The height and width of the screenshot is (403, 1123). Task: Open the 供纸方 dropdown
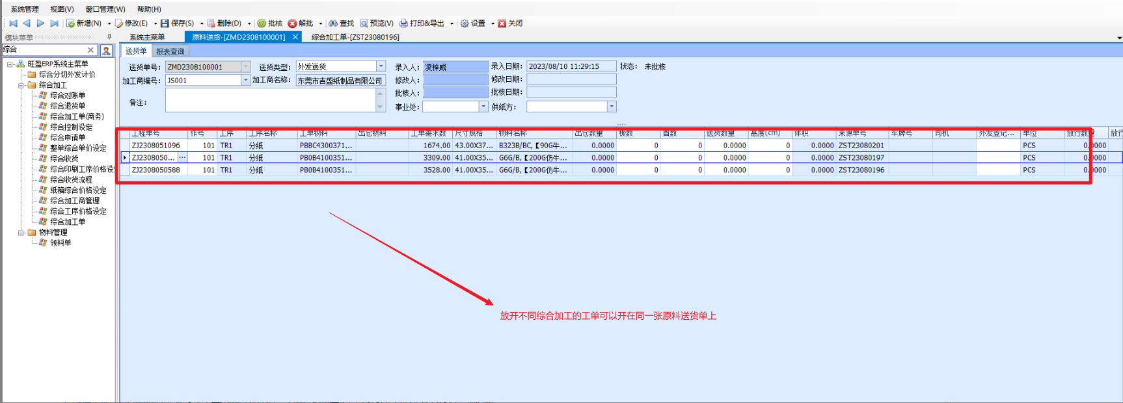pyautogui.click(x=612, y=107)
